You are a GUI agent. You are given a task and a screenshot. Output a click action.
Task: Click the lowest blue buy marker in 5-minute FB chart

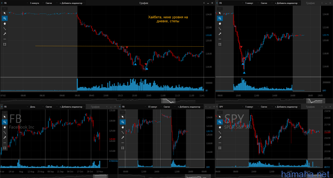(244, 73)
